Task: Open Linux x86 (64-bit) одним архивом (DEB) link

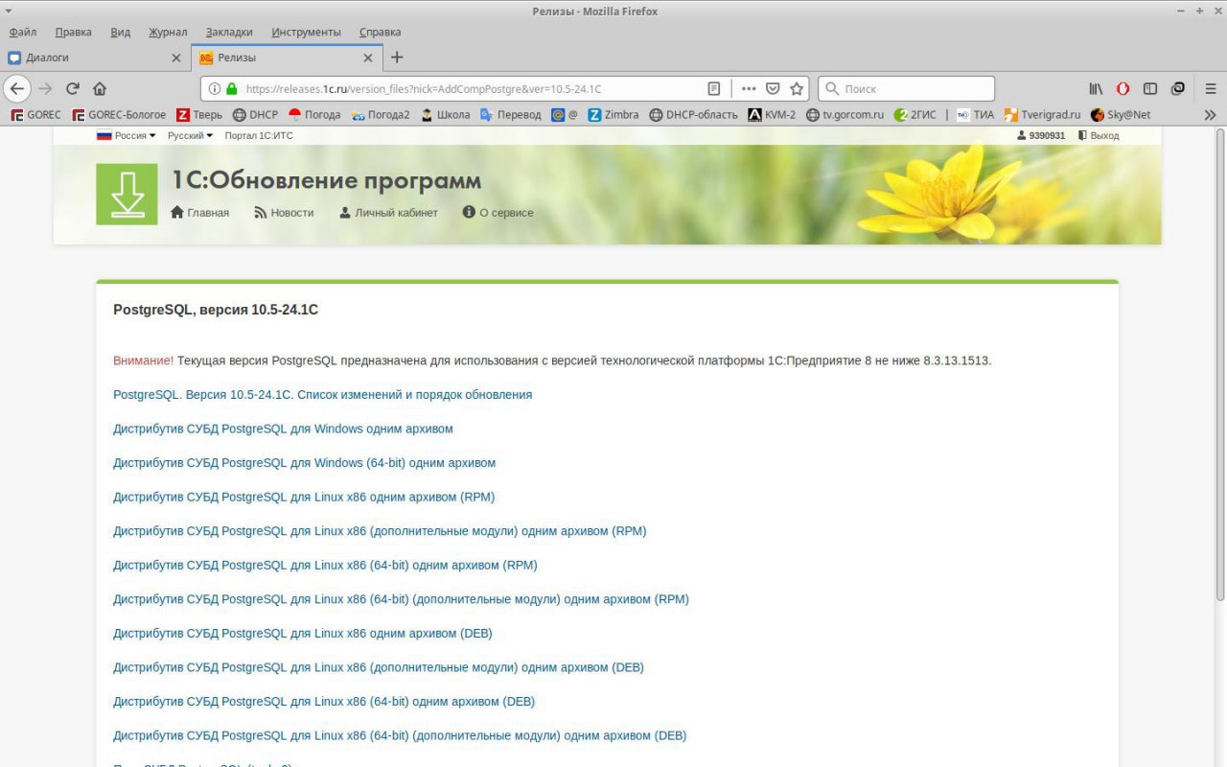Action: pyautogui.click(x=324, y=702)
